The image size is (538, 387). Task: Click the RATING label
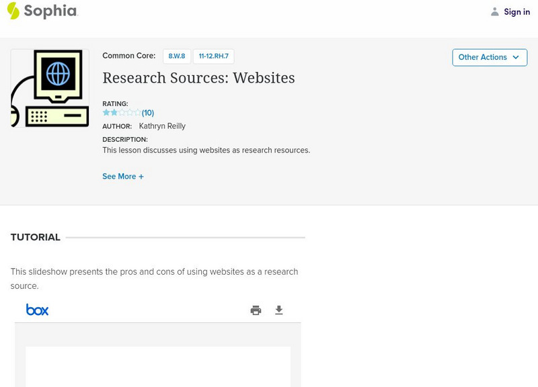[x=115, y=103]
